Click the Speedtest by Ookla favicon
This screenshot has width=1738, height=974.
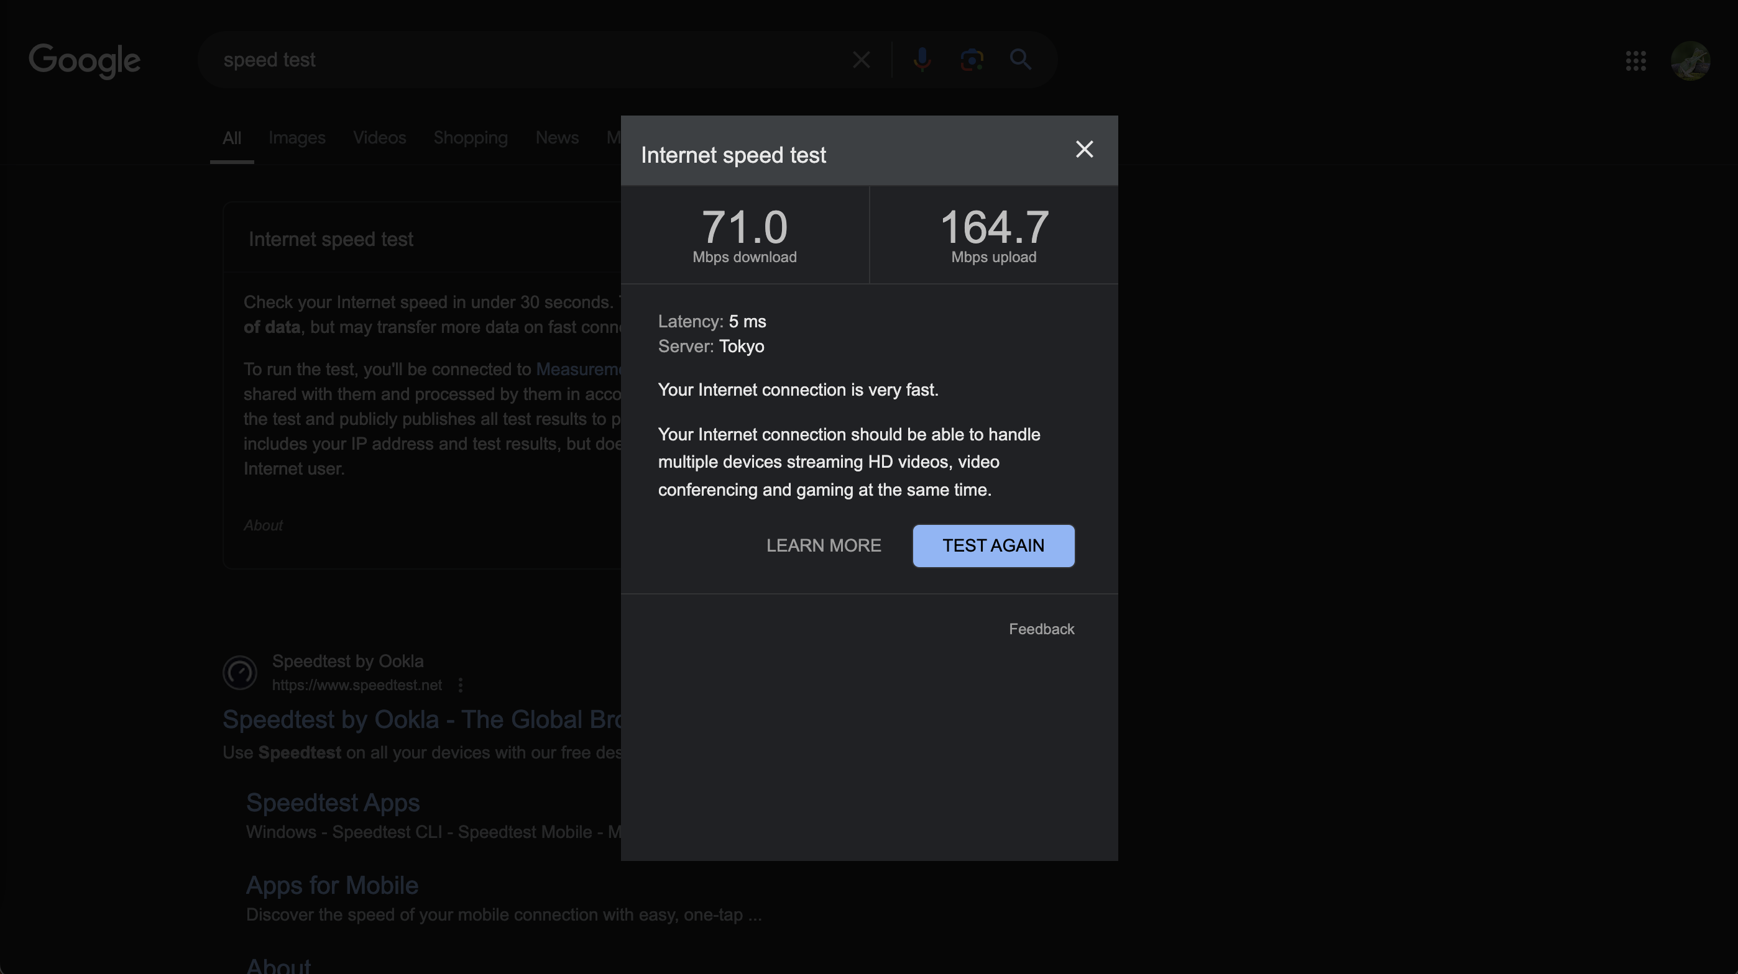[239, 672]
